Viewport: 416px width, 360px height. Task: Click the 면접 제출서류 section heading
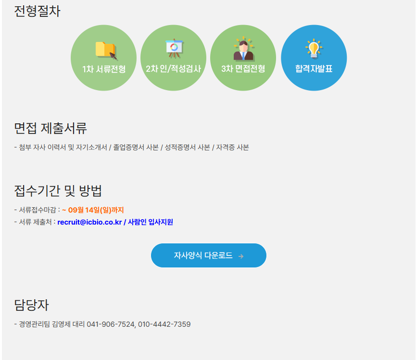[x=50, y=128]
